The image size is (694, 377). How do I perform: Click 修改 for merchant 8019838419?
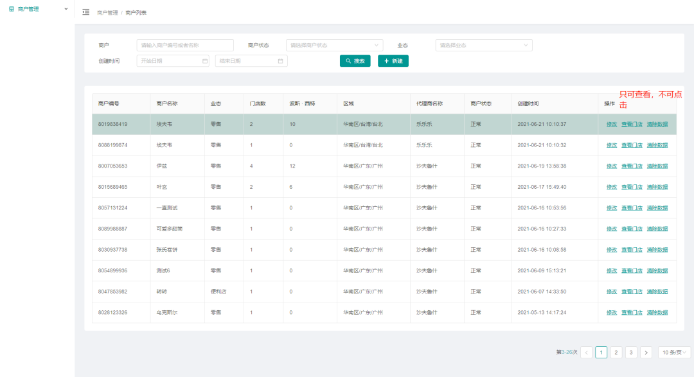[611, 124]
